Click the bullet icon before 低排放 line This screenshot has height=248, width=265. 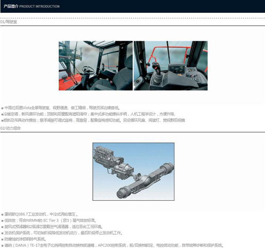[x=2, y=220]
